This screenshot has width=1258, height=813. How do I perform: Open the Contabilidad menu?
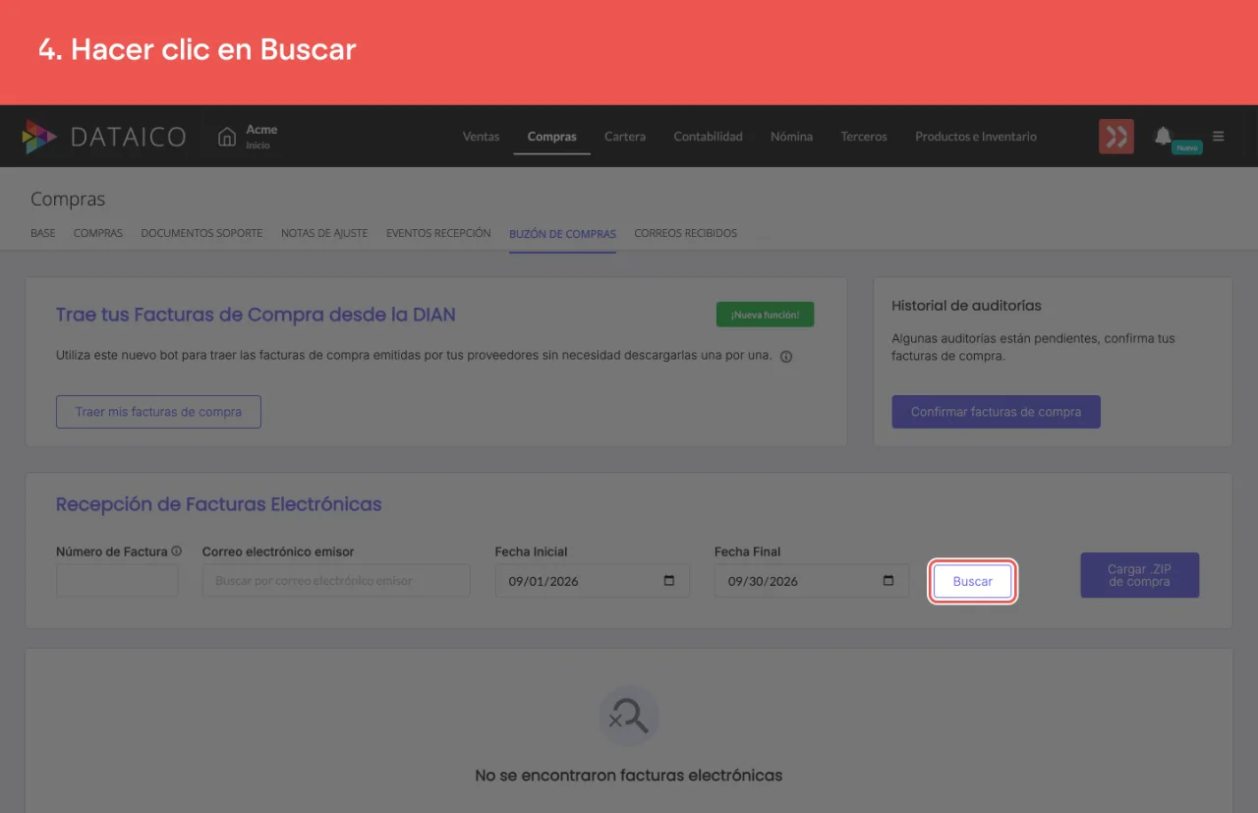tap(709, 137)
